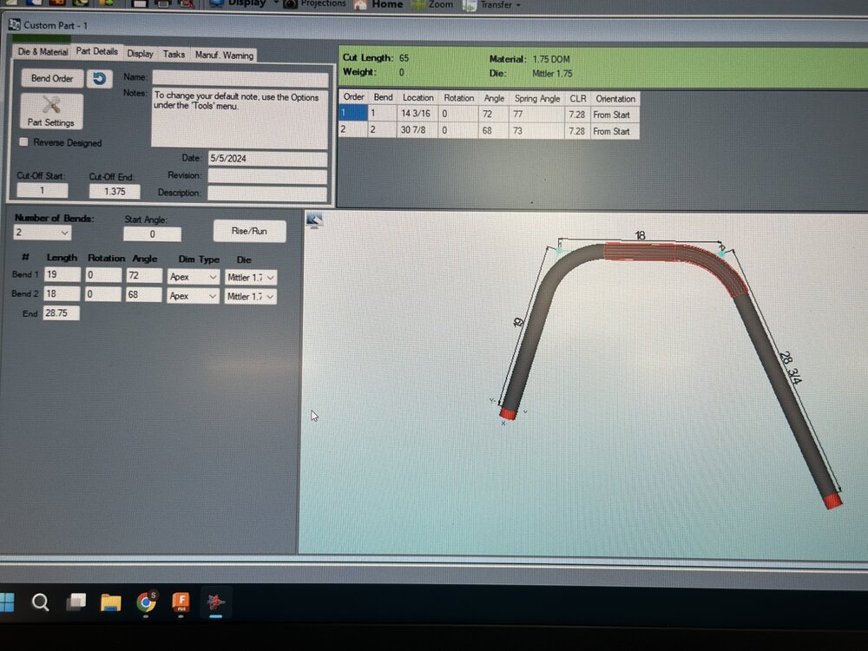Open Fusion 360 from the taskbar

[x=181, y=602]
